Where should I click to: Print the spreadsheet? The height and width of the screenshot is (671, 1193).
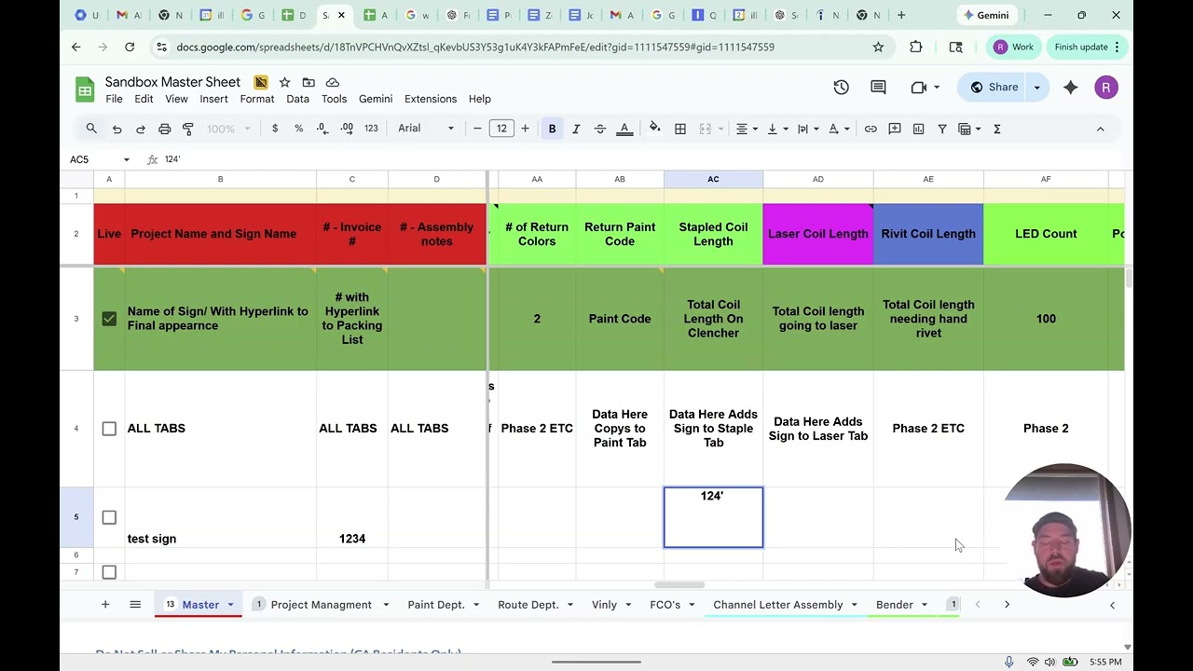[x=164, y=129]
